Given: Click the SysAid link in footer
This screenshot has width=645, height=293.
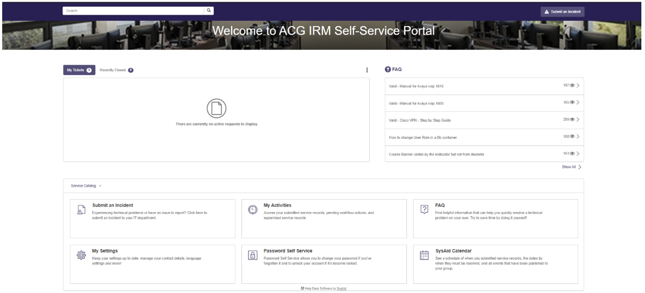Looking at the screenshot, I should [341, 289].
